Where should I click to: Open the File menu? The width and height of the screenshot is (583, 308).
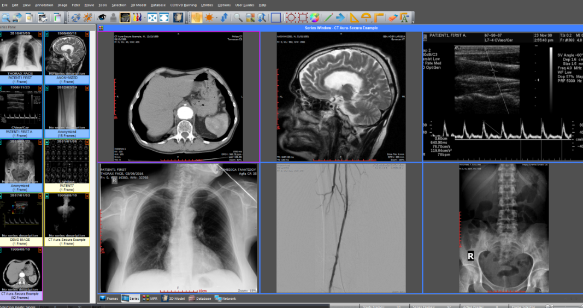point(4,5)
